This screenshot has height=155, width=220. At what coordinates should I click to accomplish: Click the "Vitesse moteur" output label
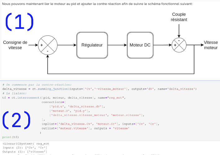[211, 45]
